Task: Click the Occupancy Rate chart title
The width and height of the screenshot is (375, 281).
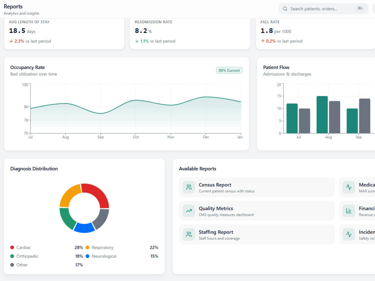Action: (27, 67)
